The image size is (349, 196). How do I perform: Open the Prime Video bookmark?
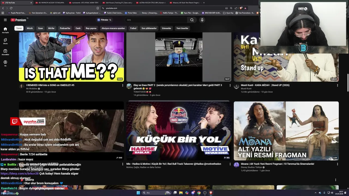[131, 13]
